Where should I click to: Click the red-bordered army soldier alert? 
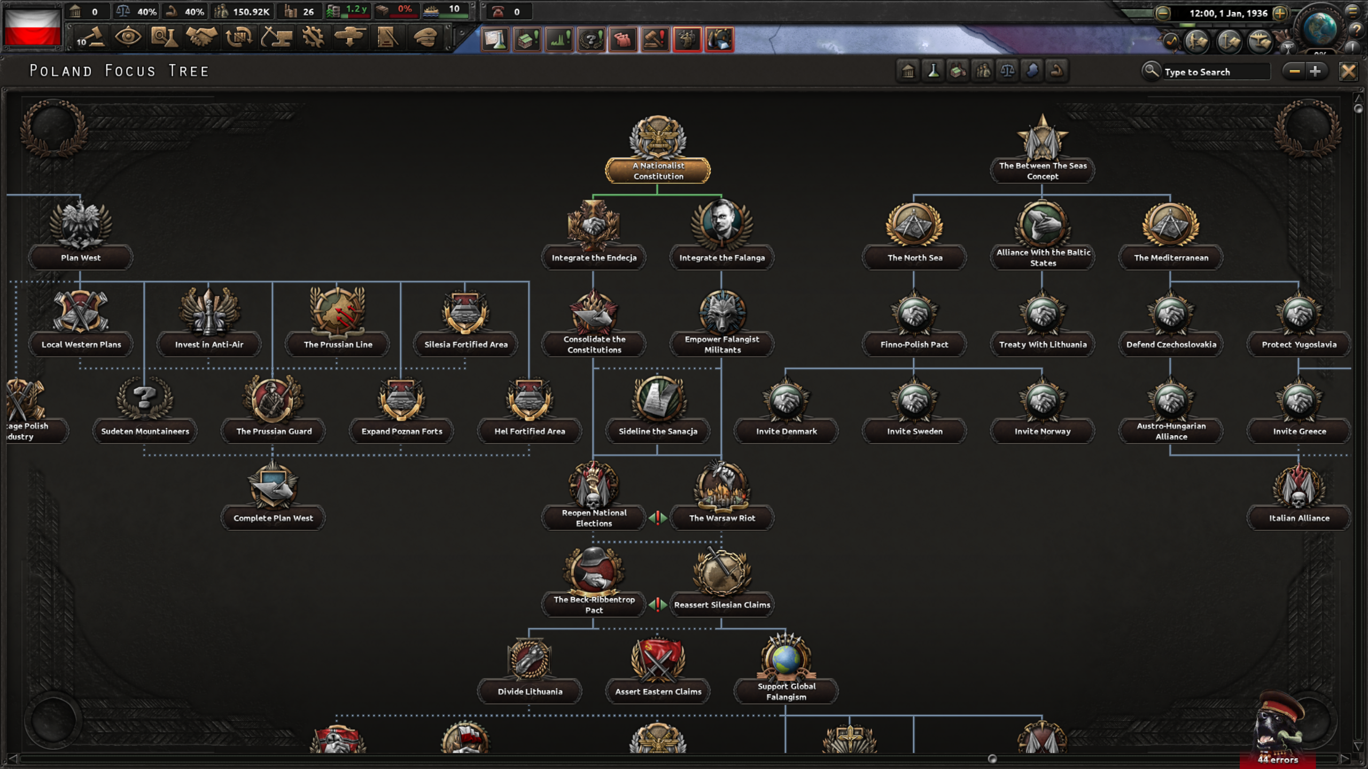pos(687,40)
